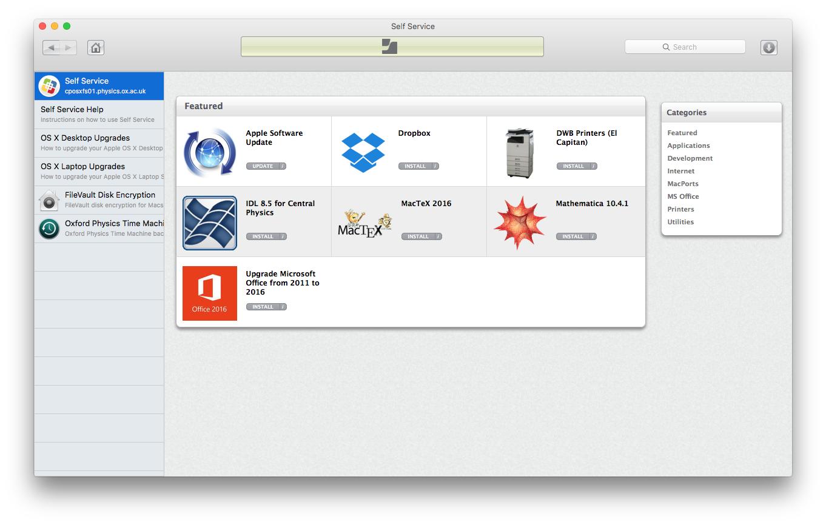This screenshot has height=525, width=826.
Task: Click the MacTeX 2016 title text
Action: [x=426, y=204]
